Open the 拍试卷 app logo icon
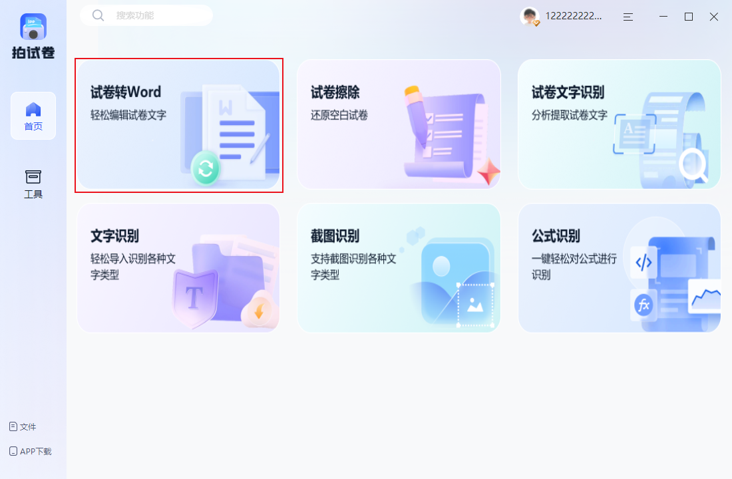The width and height of the screenshot is (732, 479). point(32,27)
